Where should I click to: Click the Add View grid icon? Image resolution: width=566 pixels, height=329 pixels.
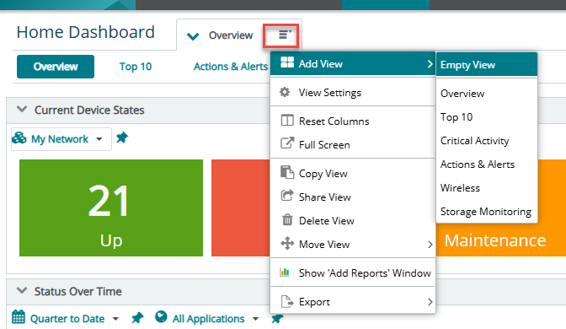[287, 62]
